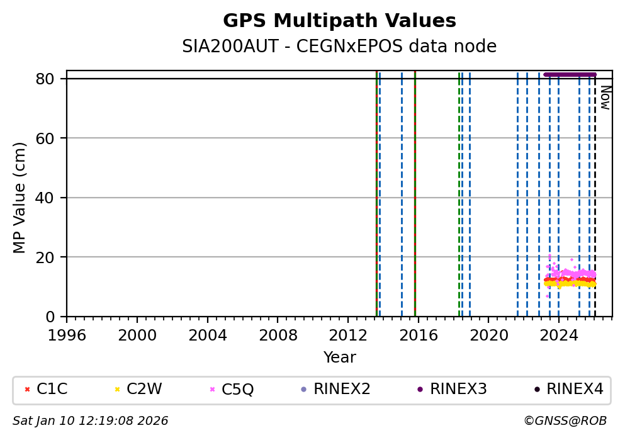Click the yellow C2W legend marker
Screen dimensions: 625x440
click(117, 389)
